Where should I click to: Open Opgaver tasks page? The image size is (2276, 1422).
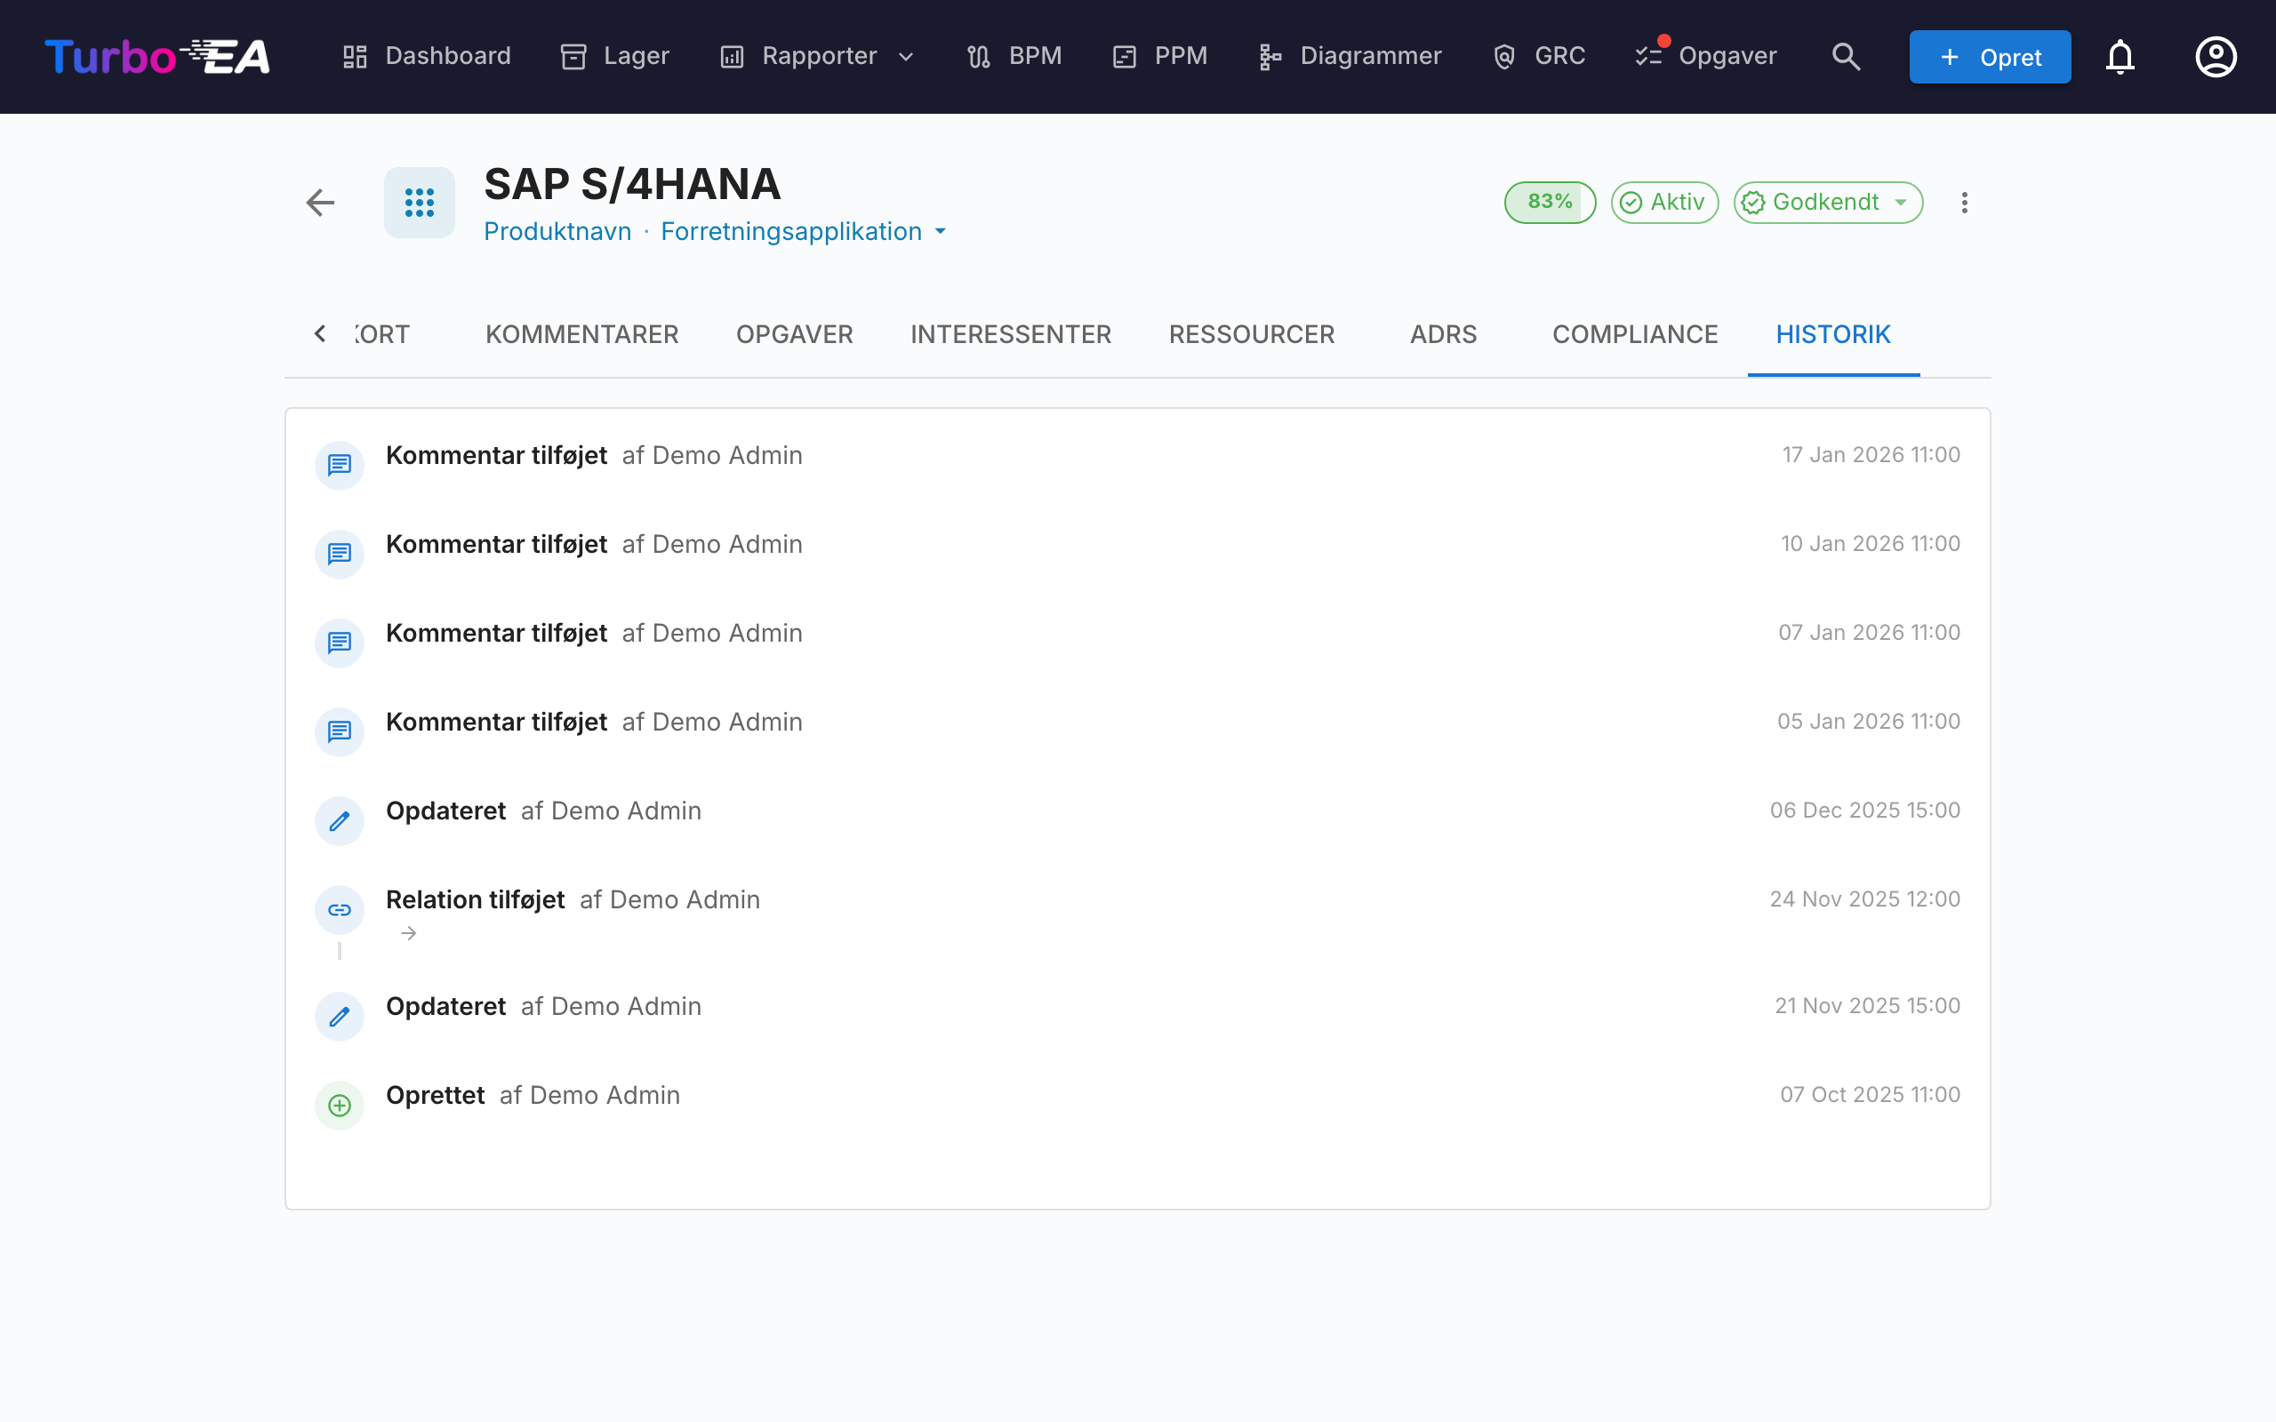[1706, 56]
